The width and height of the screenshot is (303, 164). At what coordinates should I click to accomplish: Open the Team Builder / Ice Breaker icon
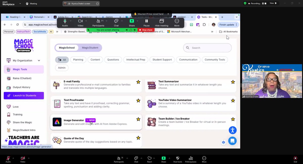tap(152, 122)
